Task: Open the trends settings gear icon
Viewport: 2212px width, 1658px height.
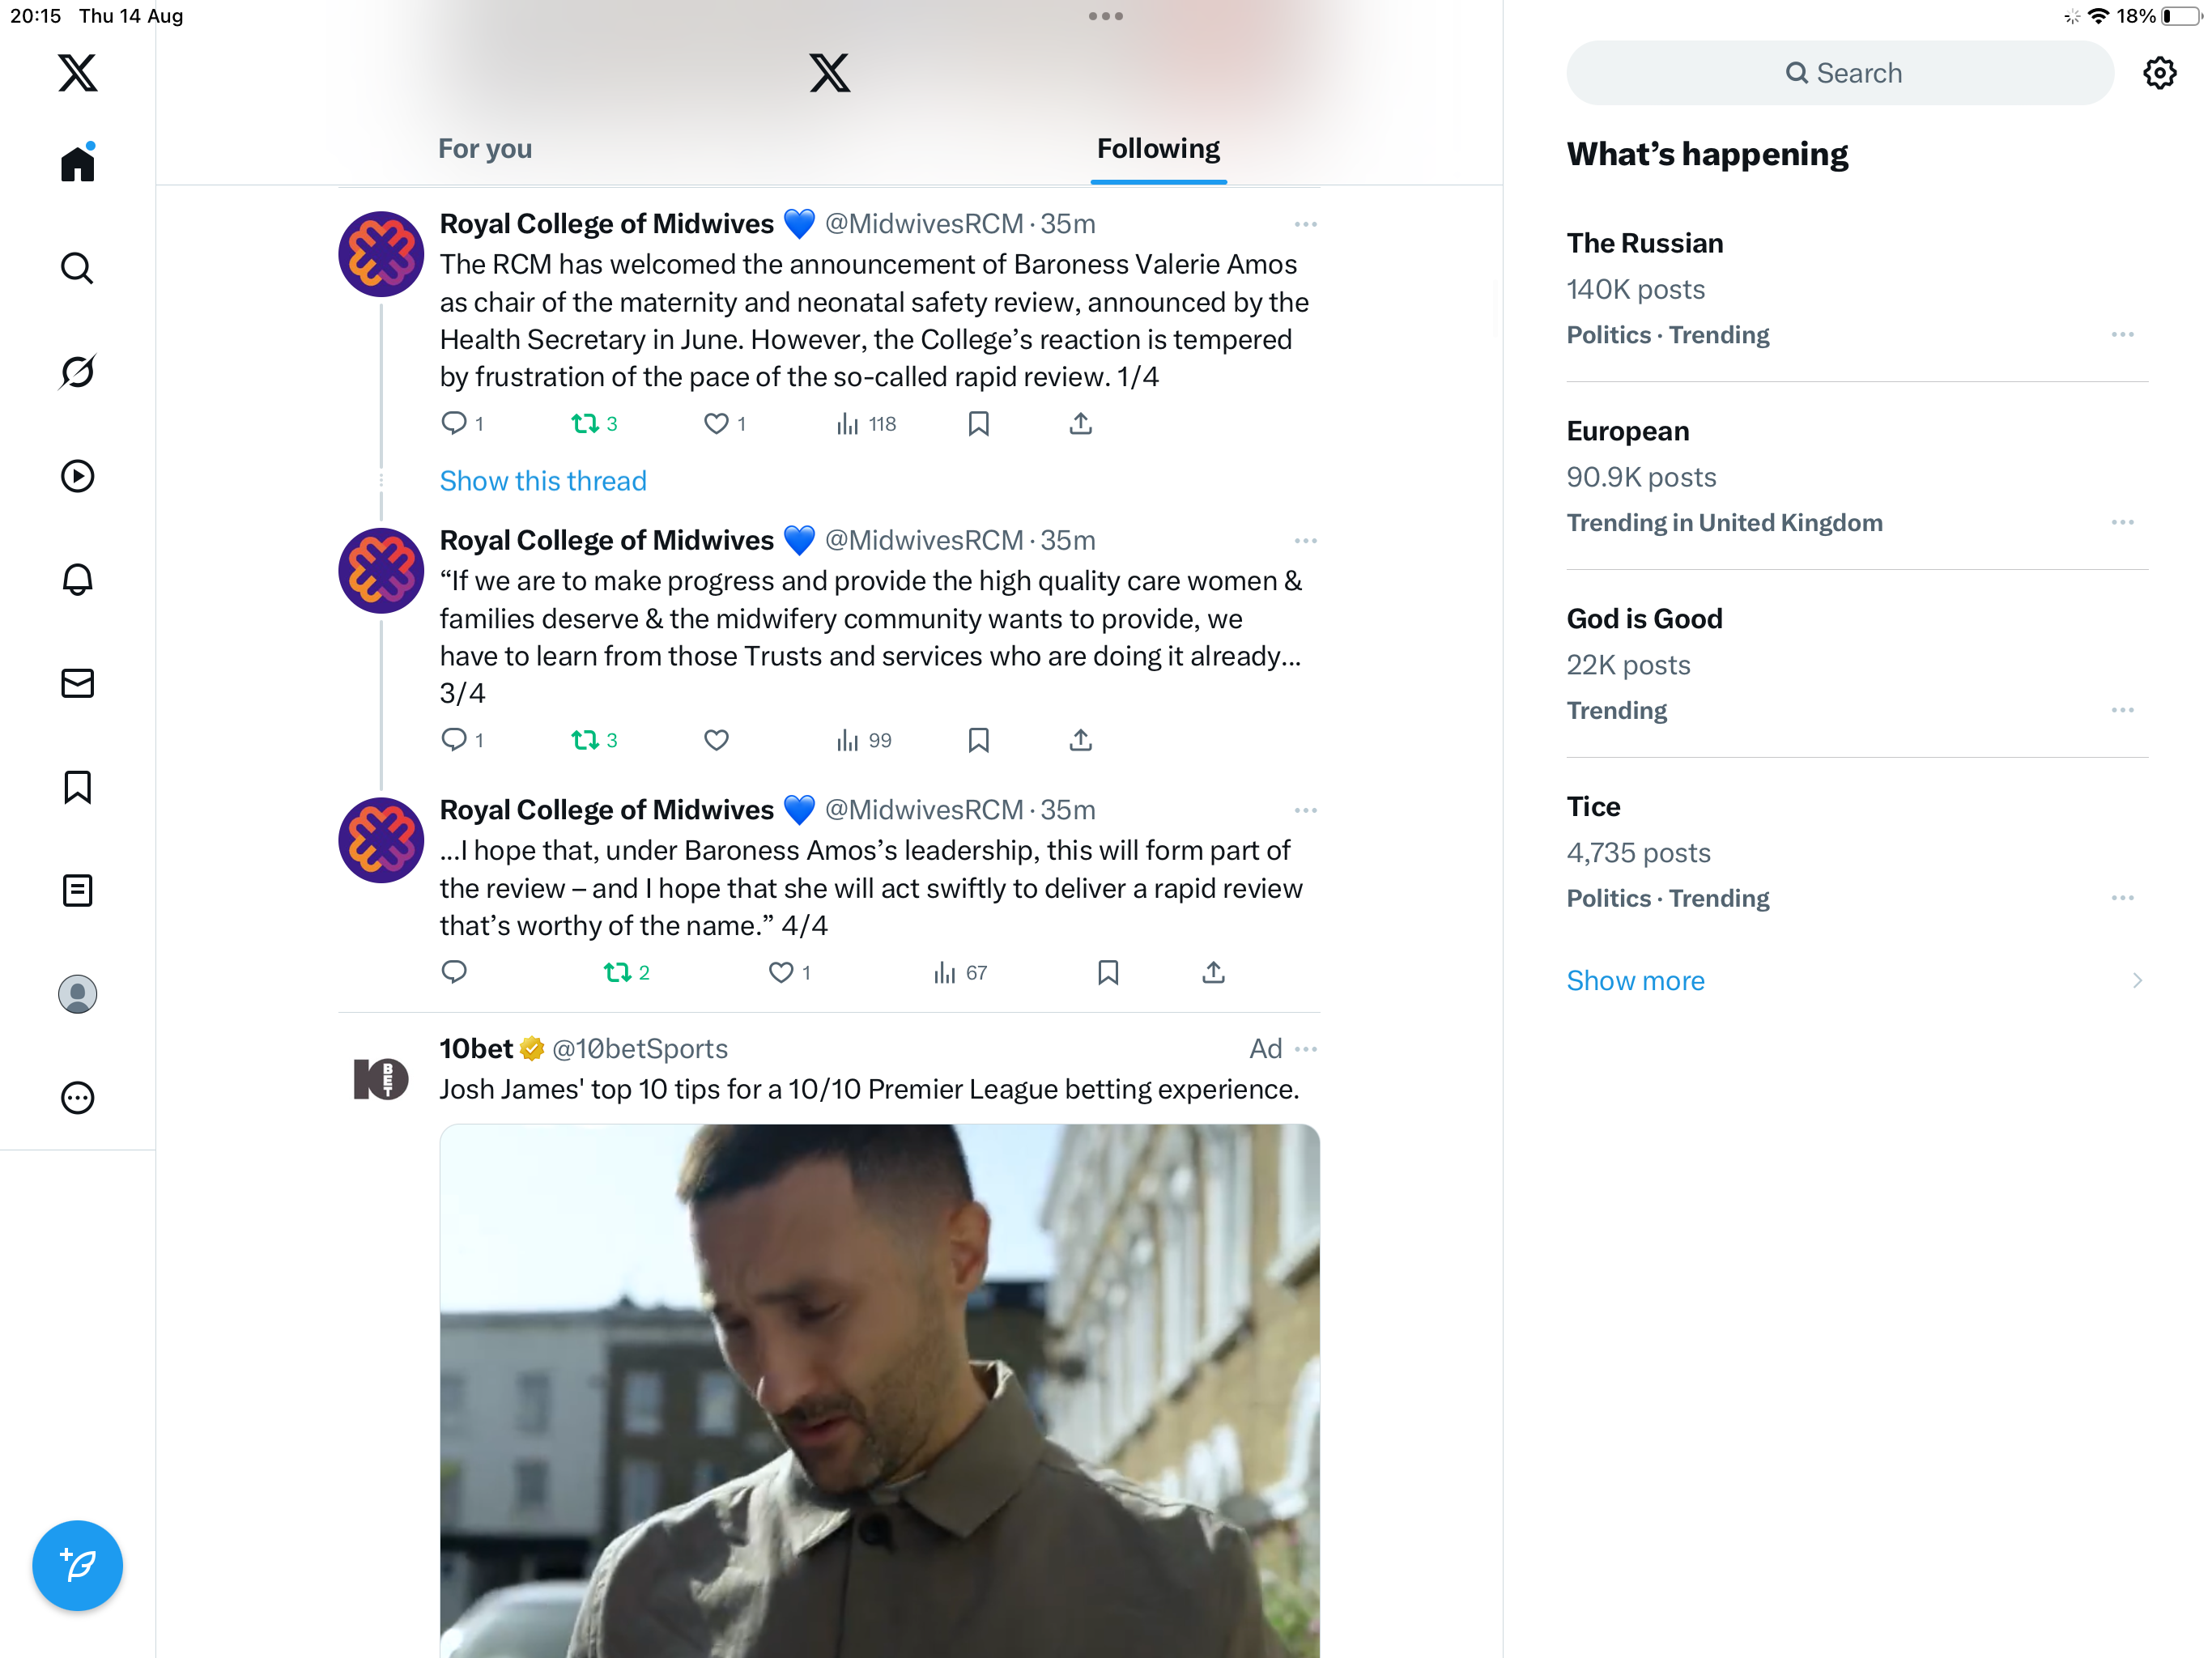Action: coord(2159,73)
